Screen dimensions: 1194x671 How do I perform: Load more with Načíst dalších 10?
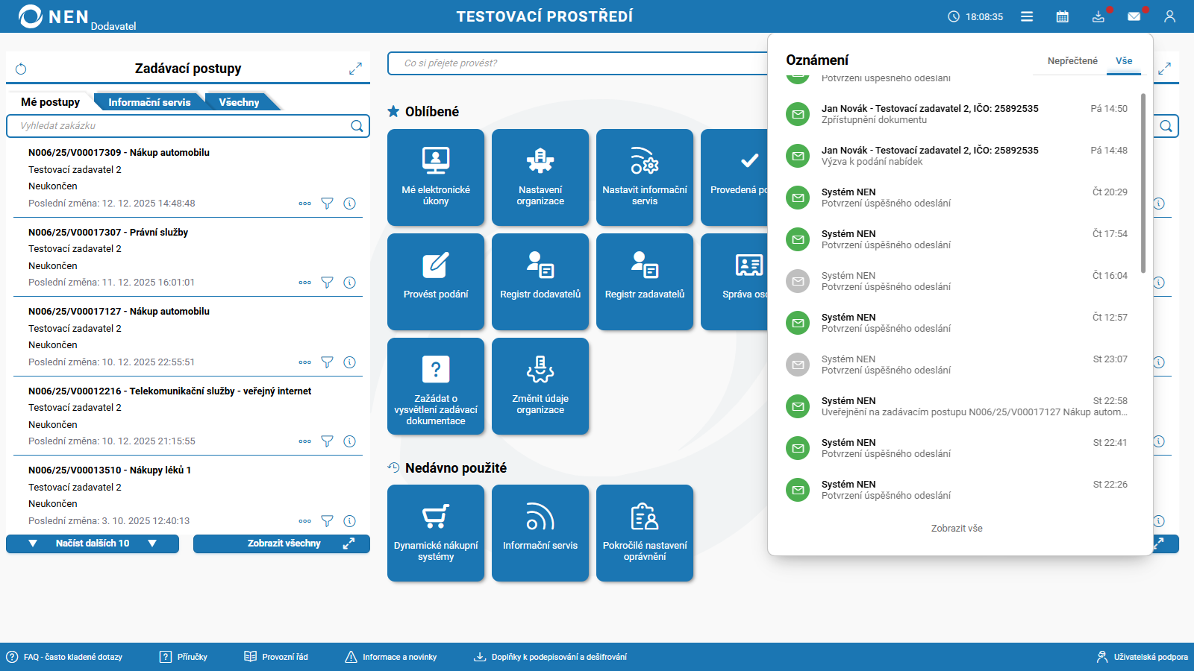click(x=93, y=544)
